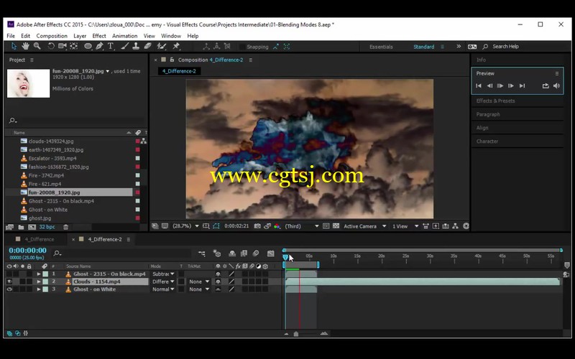The image size is (575, 359).
Task: Click the snapshot camera icon in viewer
Action: pos(257,226)
